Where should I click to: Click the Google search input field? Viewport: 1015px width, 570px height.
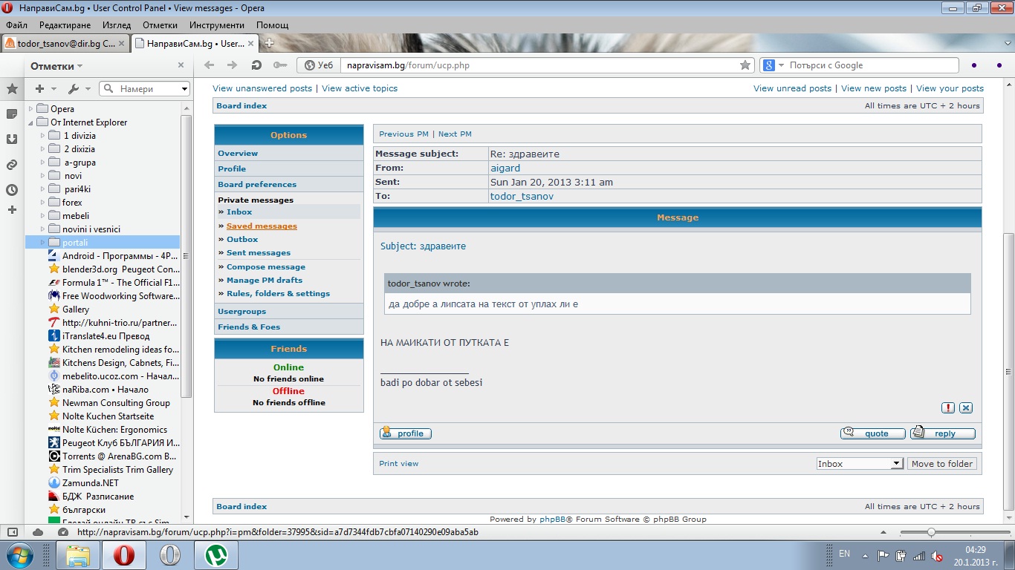[869, 65]
